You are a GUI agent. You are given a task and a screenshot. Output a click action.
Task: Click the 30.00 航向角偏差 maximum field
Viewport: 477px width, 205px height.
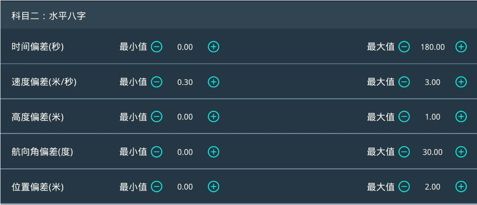(x=432, y=152)
